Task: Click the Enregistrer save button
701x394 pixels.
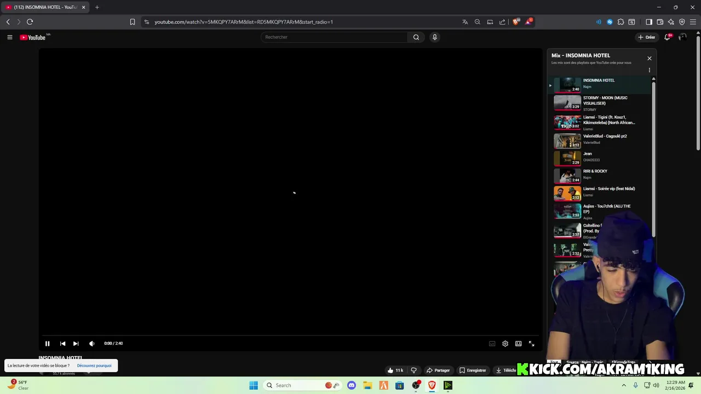Action: (x=473, y=370)
